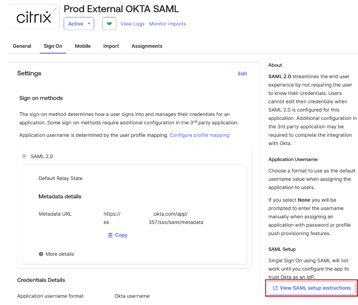Click the About heading in sidebar
Image resolution: width=358 pixels, height=305 pixels.
(275, 65)
